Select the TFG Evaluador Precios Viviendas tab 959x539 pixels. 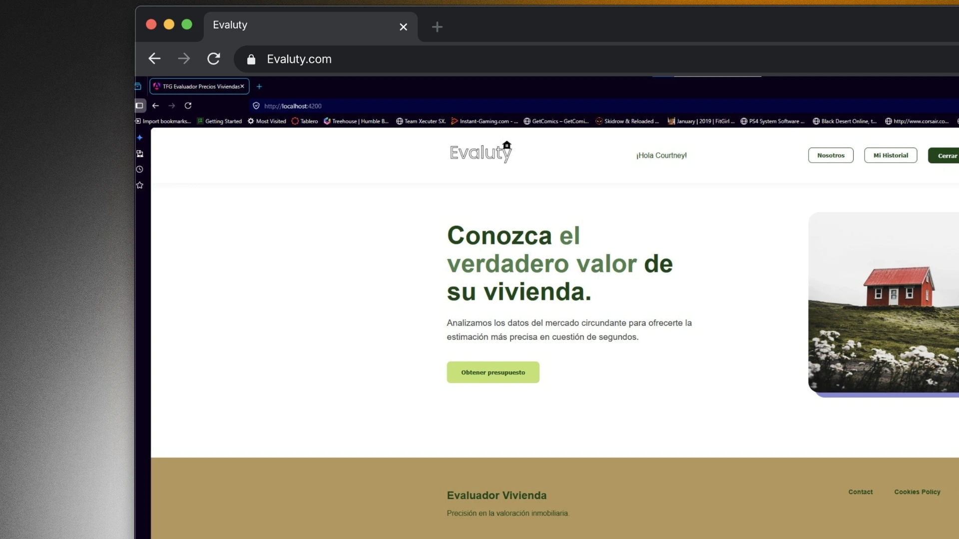pyautogui.click(x=199, y=86)
